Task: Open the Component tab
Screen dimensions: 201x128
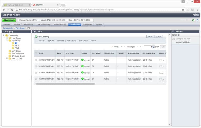Action: pos(88,25)
